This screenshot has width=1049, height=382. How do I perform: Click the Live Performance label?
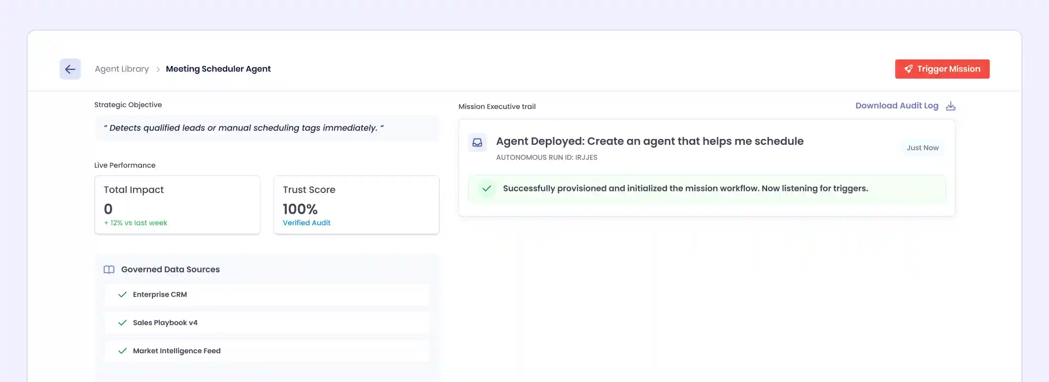tap(125, 165)
